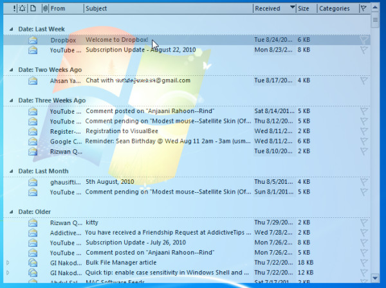
Task: Select Subscription Update - July 26, 2010
Action: (x=136, y=242)
